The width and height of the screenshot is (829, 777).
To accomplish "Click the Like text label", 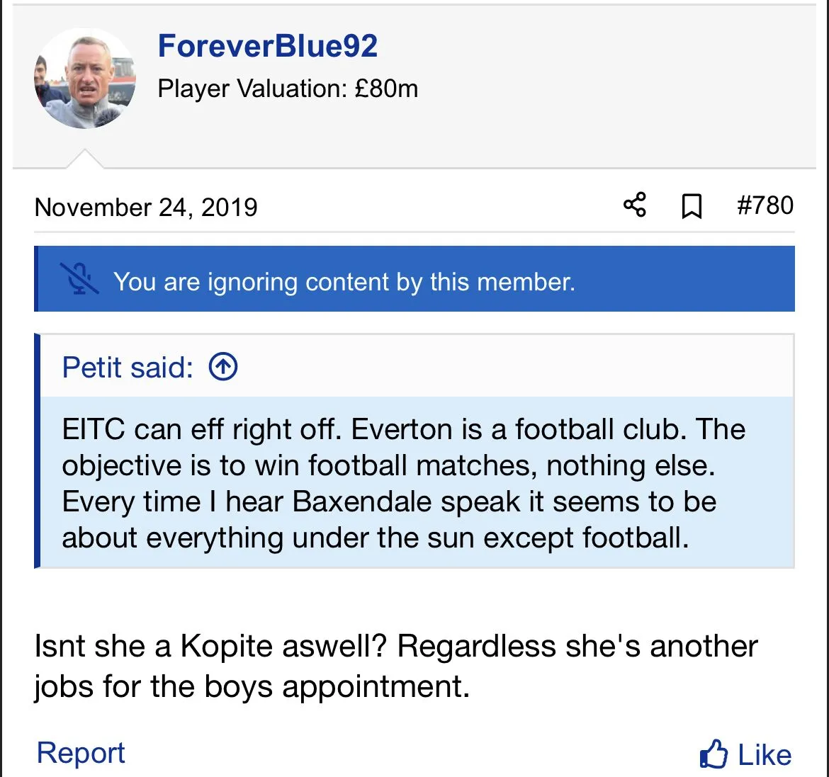I will (x=765, y=755).
